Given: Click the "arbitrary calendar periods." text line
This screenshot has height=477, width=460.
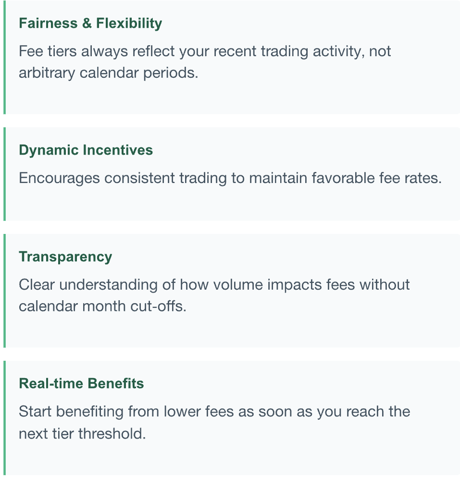Looking at the screenshot, I should click(108, 73).
